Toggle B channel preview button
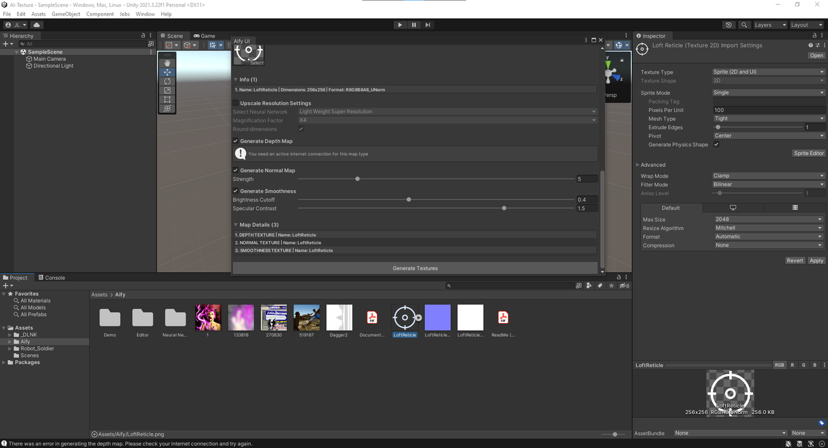Image resolution: width=828 pixels, height=448 pixels. coord(814,365)
